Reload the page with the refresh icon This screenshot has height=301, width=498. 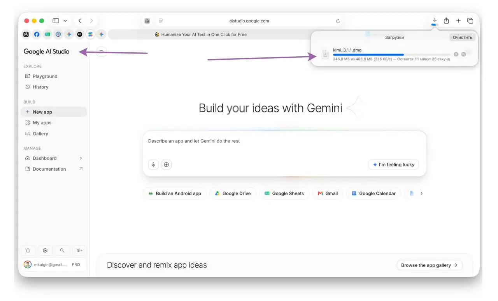click(x=338, y=21)
